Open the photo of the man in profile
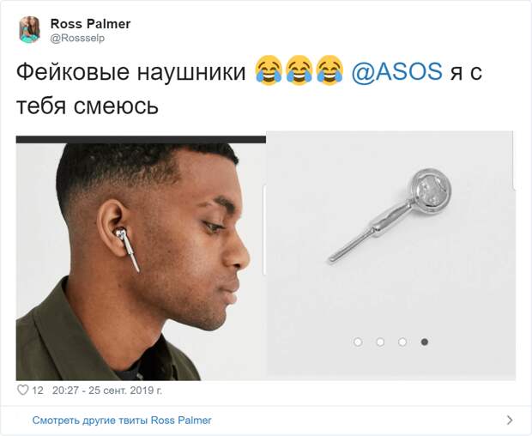Viewport: 532px width, 436px height. coord(141,257)
